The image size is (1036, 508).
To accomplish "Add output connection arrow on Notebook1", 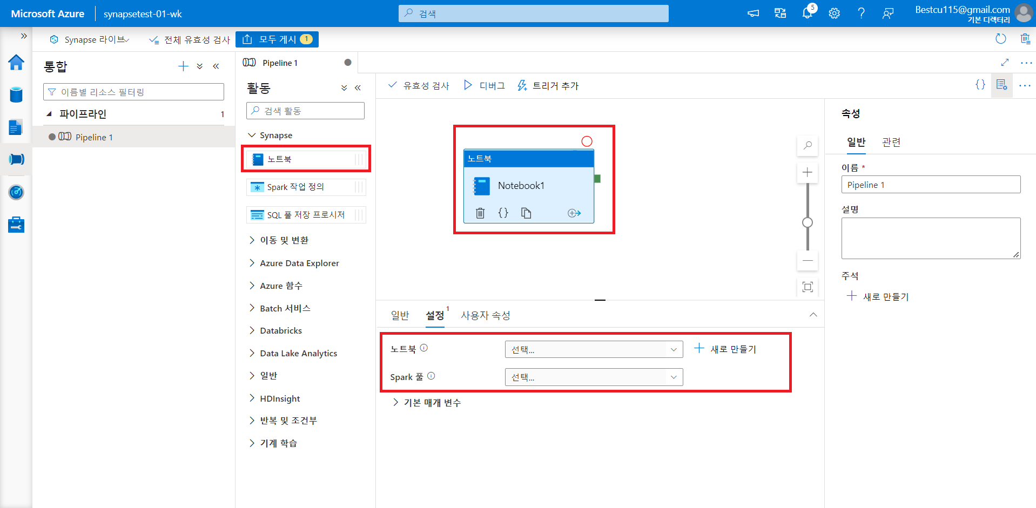I will click(574, 213).
